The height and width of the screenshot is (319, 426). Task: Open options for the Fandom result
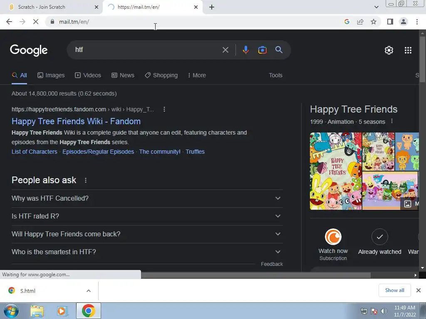click(x=164, y=109)
